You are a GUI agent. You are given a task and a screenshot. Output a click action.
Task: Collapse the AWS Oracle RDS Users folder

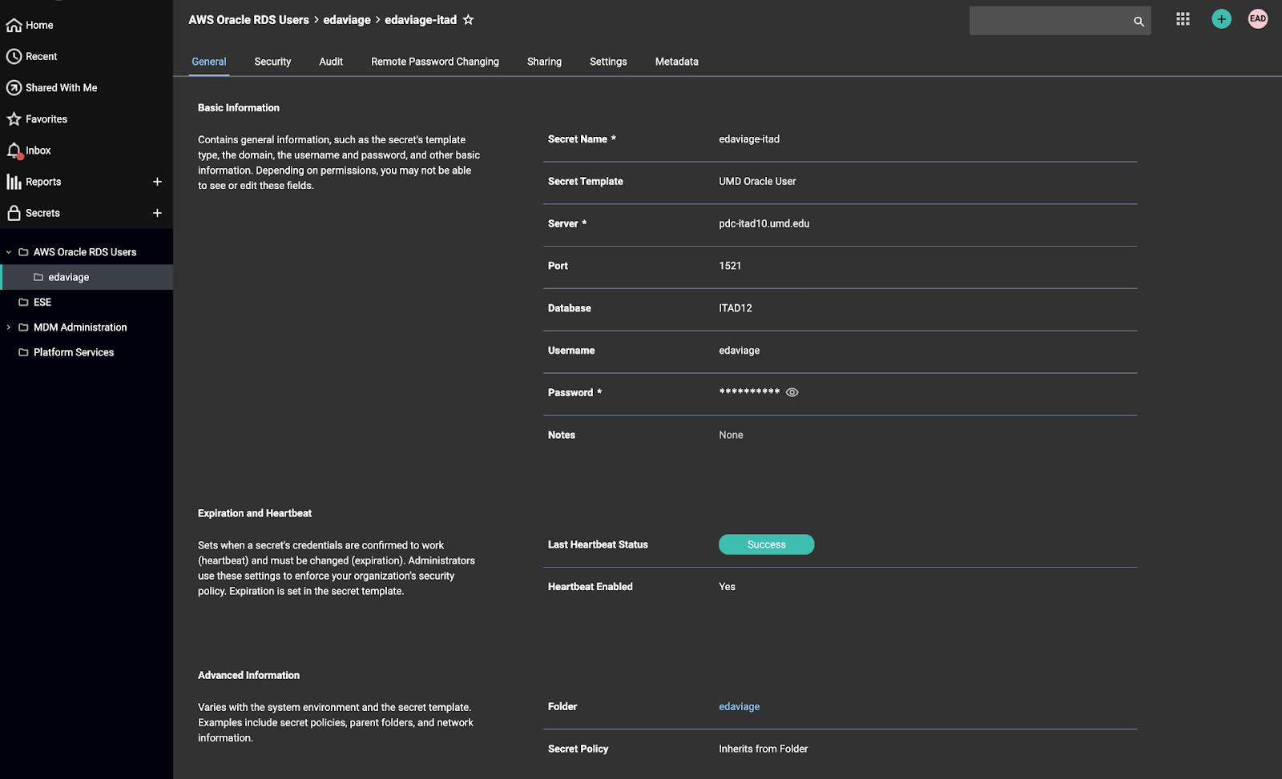(x=9, y=252)
